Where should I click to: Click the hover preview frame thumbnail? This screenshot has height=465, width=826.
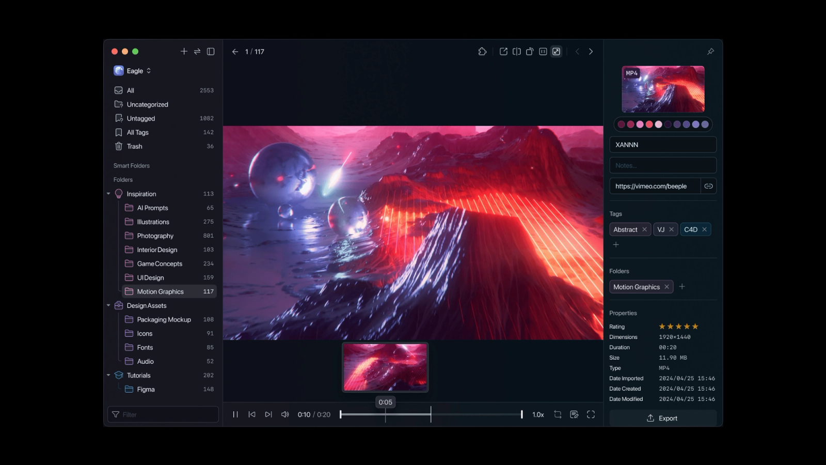(x=385, y=367)
